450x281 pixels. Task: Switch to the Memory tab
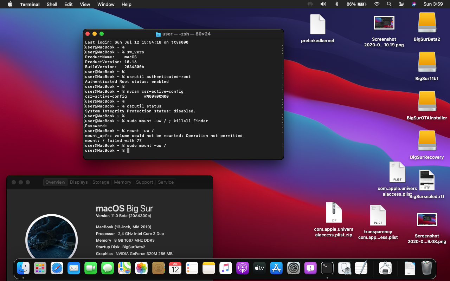[122, 182]
